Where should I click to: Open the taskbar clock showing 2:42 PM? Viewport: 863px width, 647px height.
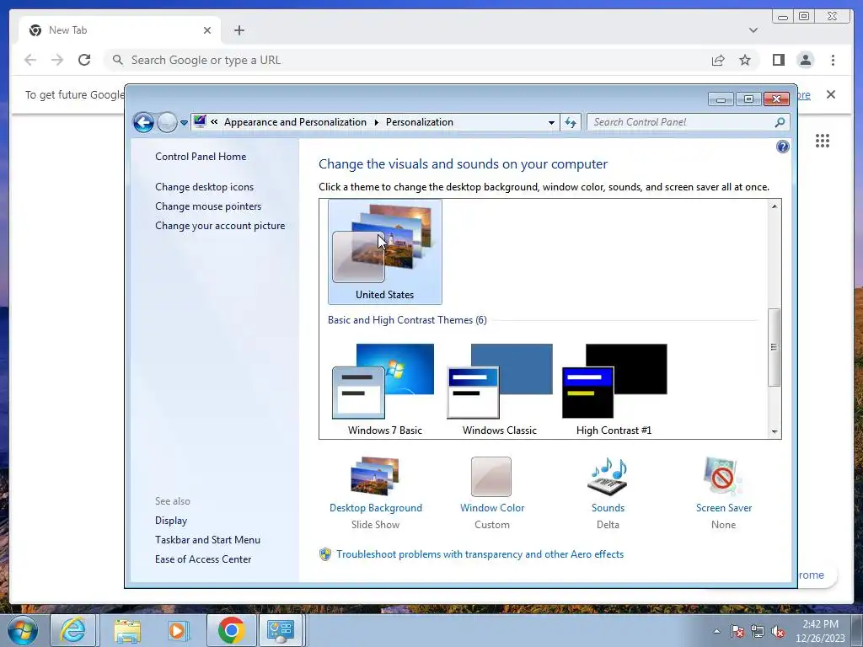tap(820, 631)
